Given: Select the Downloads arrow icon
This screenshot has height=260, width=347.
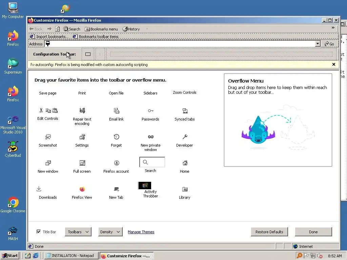Looking at the screenshot, I should [39, 189].
